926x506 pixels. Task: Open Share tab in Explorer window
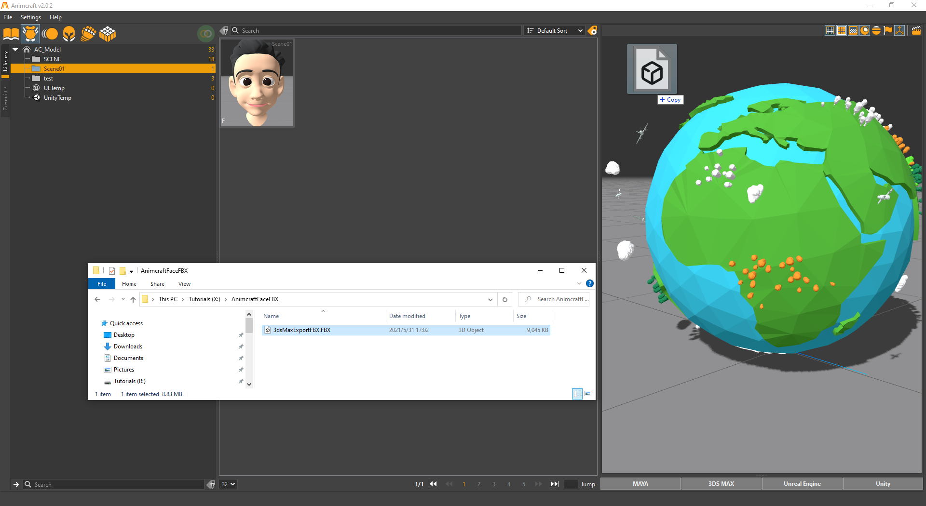click(157, 284)
